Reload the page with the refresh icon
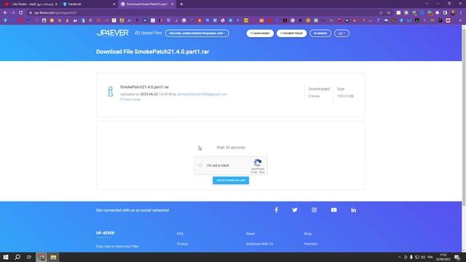The width and height of the screenshot is (466, 262). pyautogui.click(x=21, y=13)
